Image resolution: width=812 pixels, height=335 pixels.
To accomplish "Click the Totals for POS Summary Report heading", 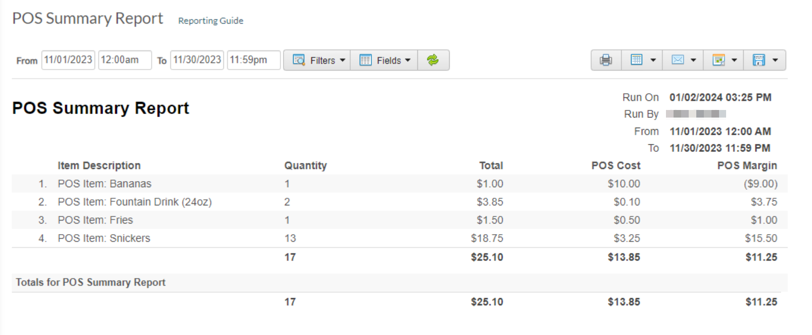I will (90, 283).
